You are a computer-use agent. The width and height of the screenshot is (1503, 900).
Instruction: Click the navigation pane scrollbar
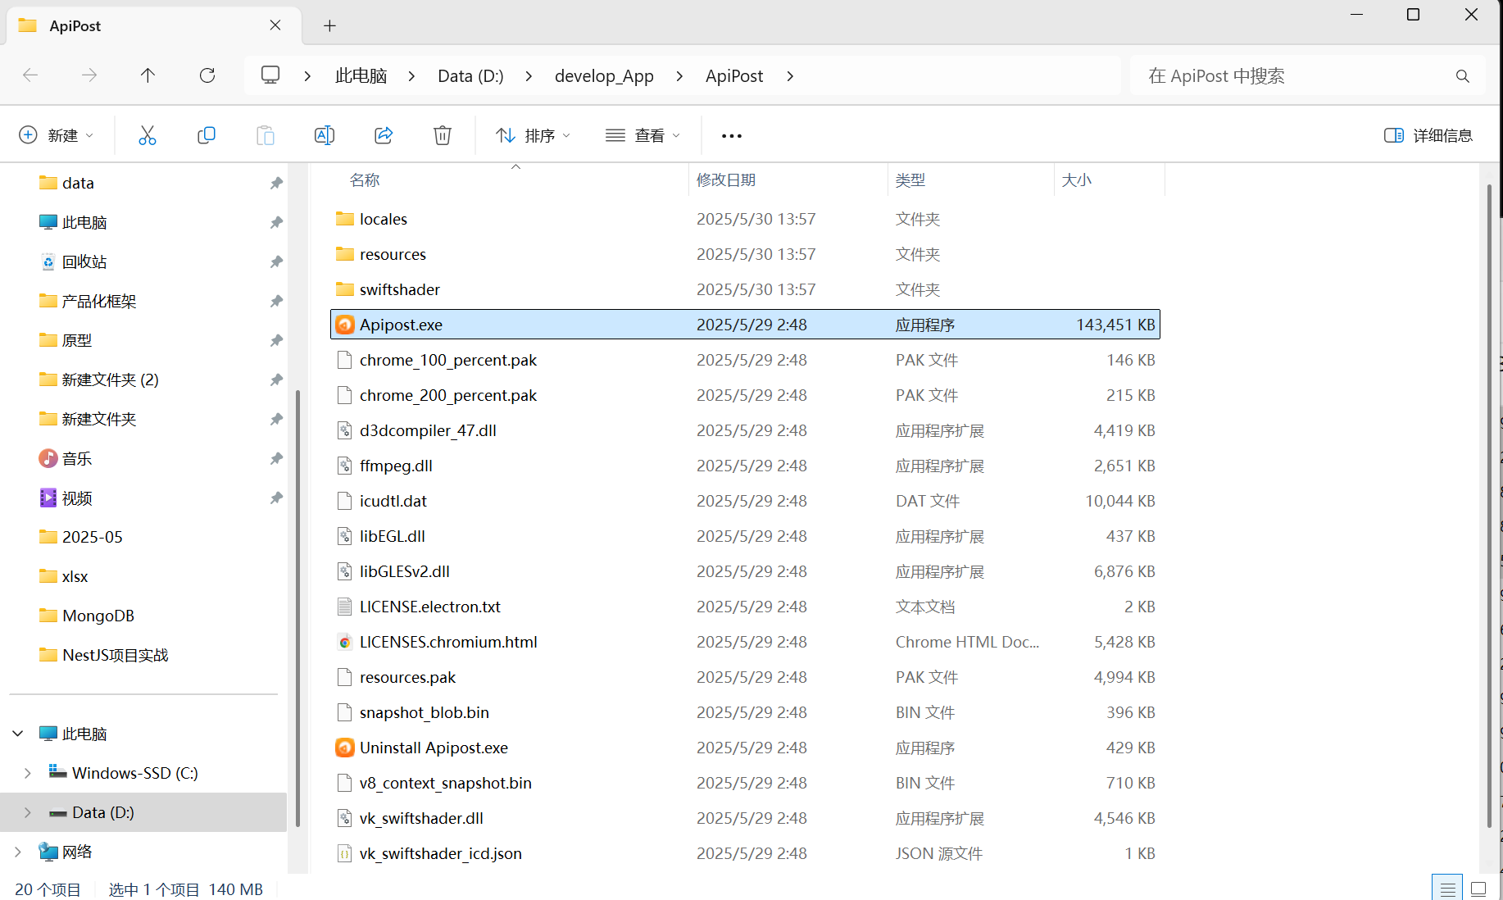(297, 607)
